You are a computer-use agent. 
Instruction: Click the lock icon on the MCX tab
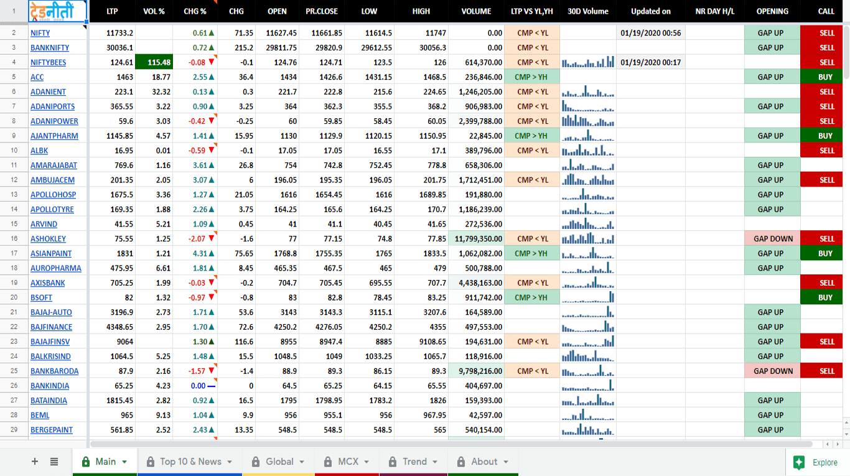pyautogui.click(x=328, y=462)
